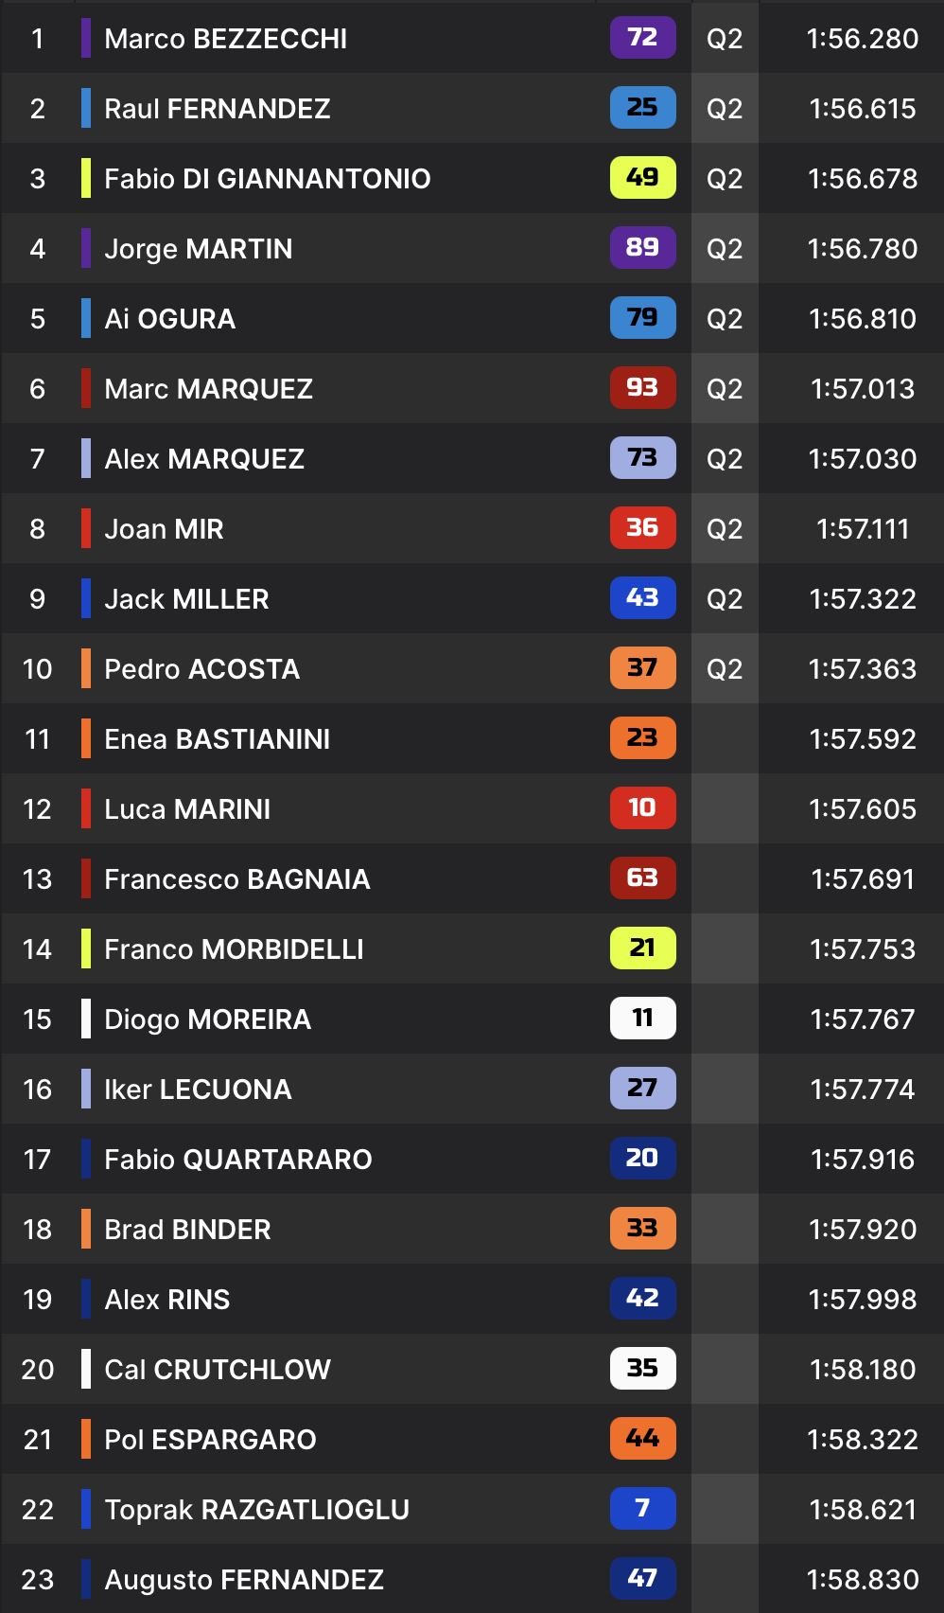This screenshot has width=944, height=1613.
Task: Click Q2 label in Pedro ACOSTA row
Action: coord(725,669)
